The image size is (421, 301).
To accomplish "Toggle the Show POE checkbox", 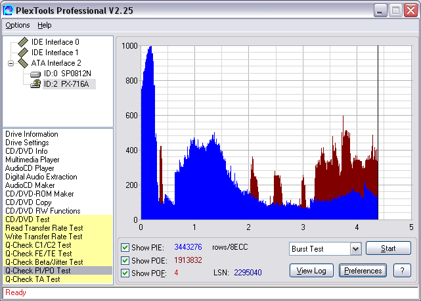I will tap(125, 260).
